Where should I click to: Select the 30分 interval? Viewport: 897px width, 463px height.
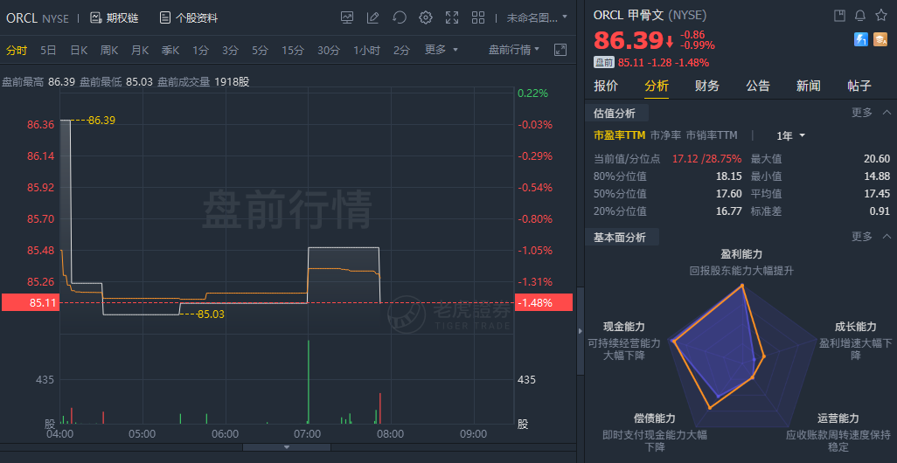pyautogui.click(x=329, y=51)
